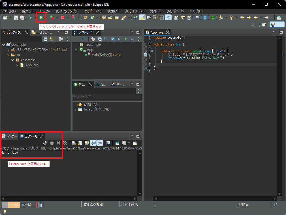Click the green Run application button

click(41, 18)
